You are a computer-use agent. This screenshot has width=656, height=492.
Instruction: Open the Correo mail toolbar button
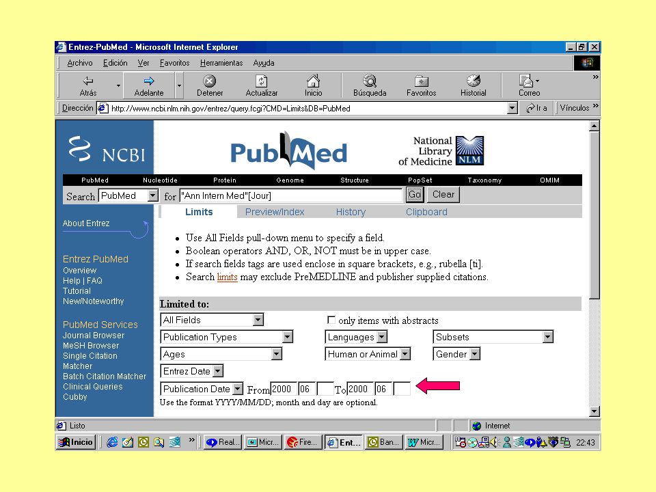(x=529, y=86)
